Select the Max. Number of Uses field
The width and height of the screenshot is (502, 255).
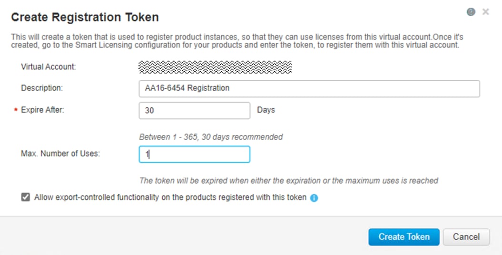pos(194,154)
